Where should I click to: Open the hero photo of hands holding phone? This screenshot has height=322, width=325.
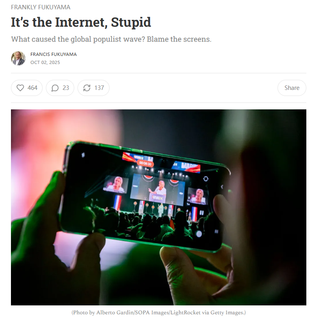[159, 207]
